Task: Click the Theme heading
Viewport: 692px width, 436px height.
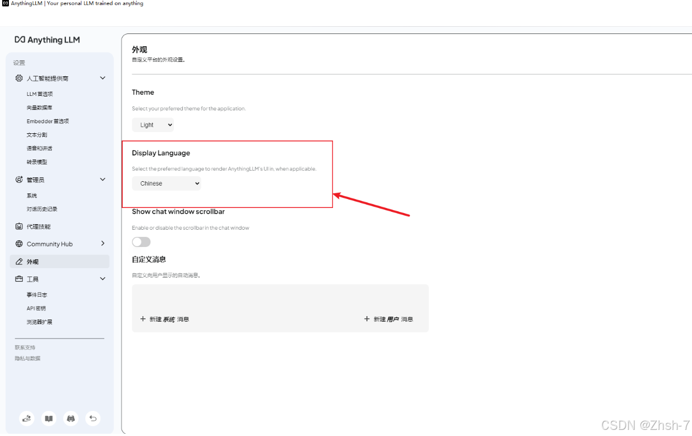Action: [x=143, y=92]
